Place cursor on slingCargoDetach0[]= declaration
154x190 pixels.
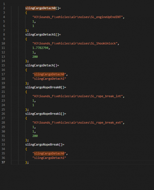[x=43, y=8]
